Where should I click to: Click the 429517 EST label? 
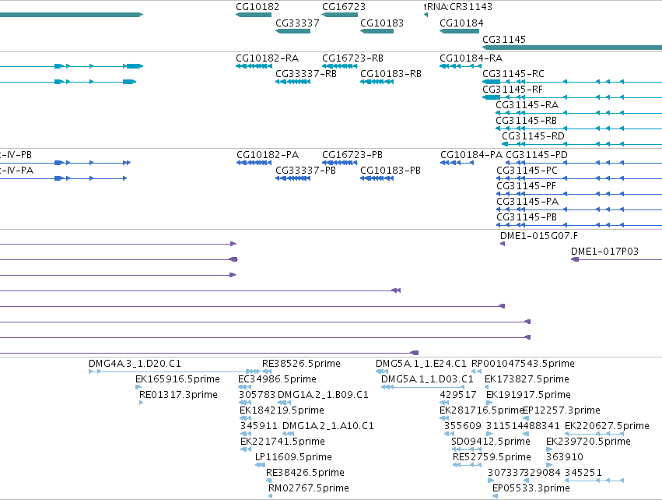[458, 395]
